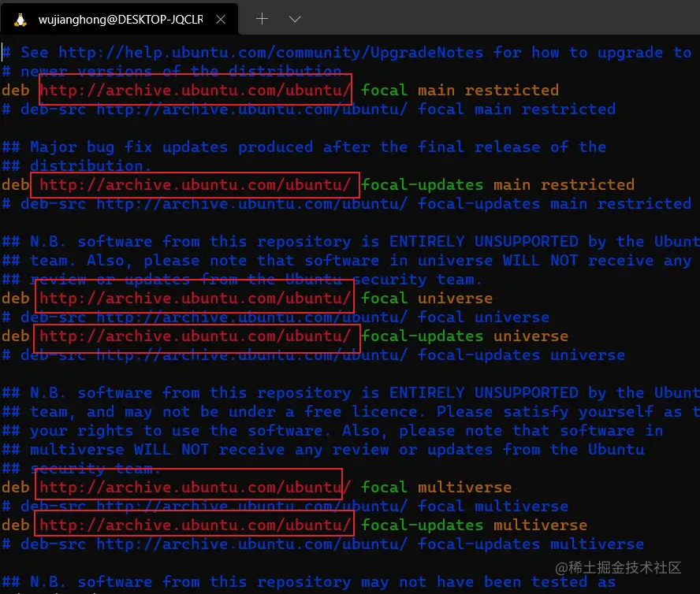Click 'multiverse' on the deb focal multiverse line
This screenshot has width=700, height=594.
pyautogui.click(x=465, y=488)
